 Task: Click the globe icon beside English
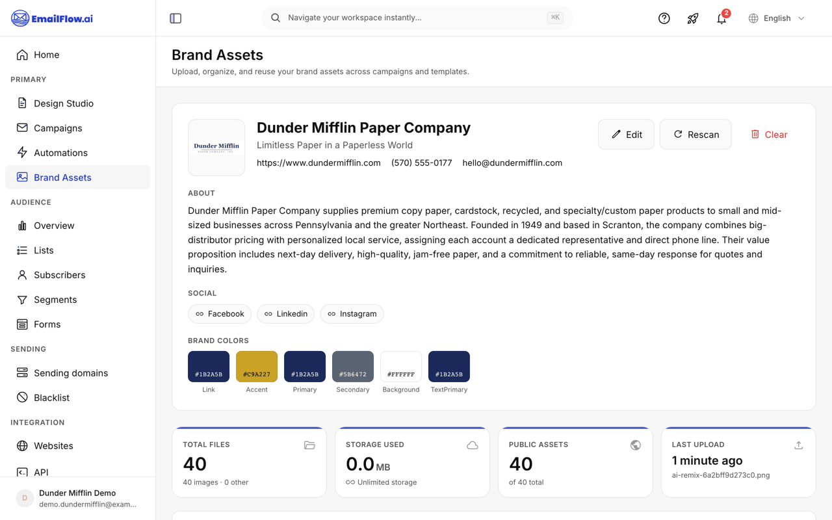753,18
